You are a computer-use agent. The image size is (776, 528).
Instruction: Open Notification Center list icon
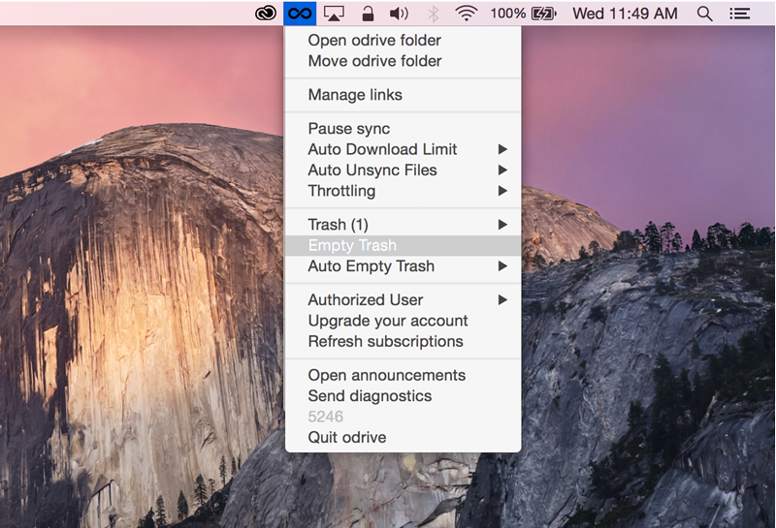[x=739, y=14]
